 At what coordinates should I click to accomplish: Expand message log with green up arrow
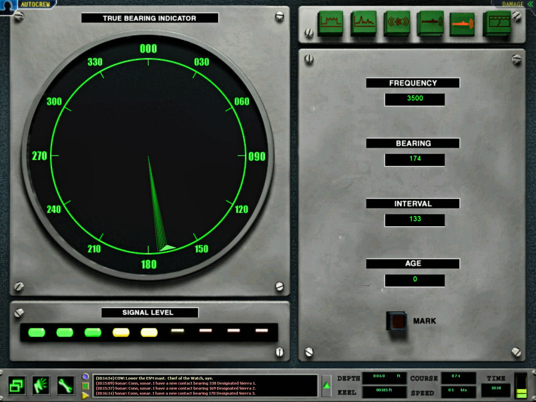pyautogui.click(x=327, y=385)
